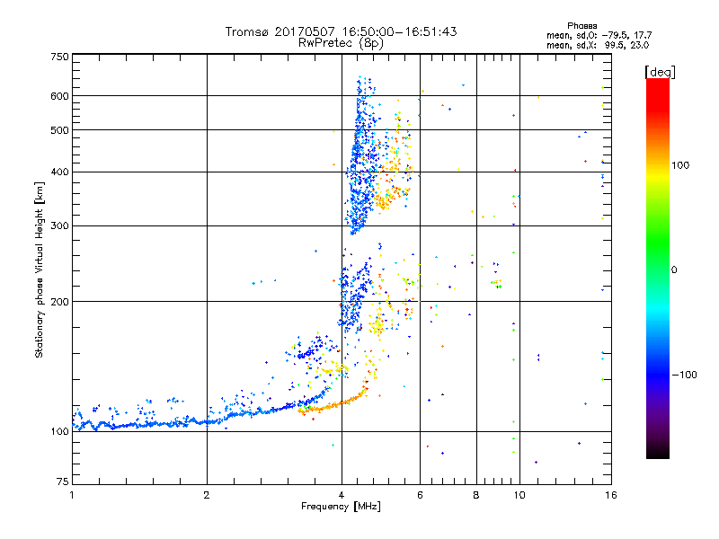Select the 'mean, sd,O: -79.5, 17.7' line
The width and height of the screenshot is (719, 539).
pos(599,35)
